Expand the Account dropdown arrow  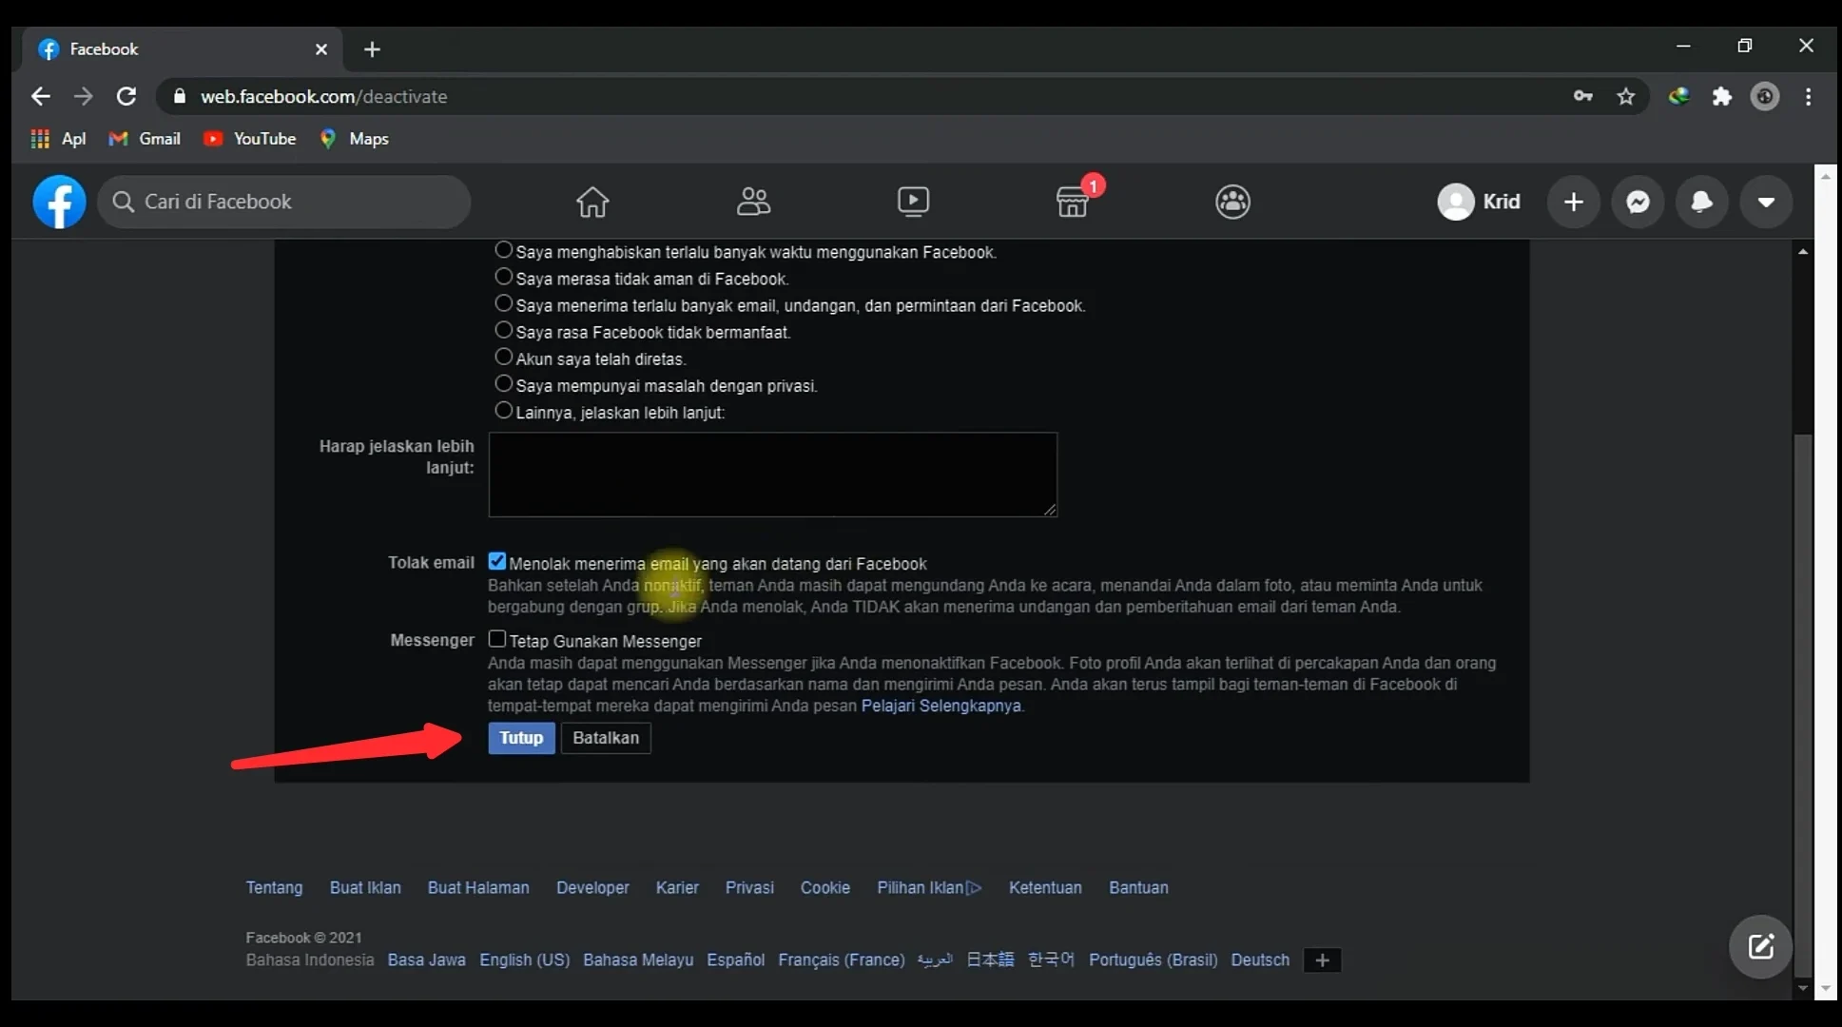pos(1766,202)
